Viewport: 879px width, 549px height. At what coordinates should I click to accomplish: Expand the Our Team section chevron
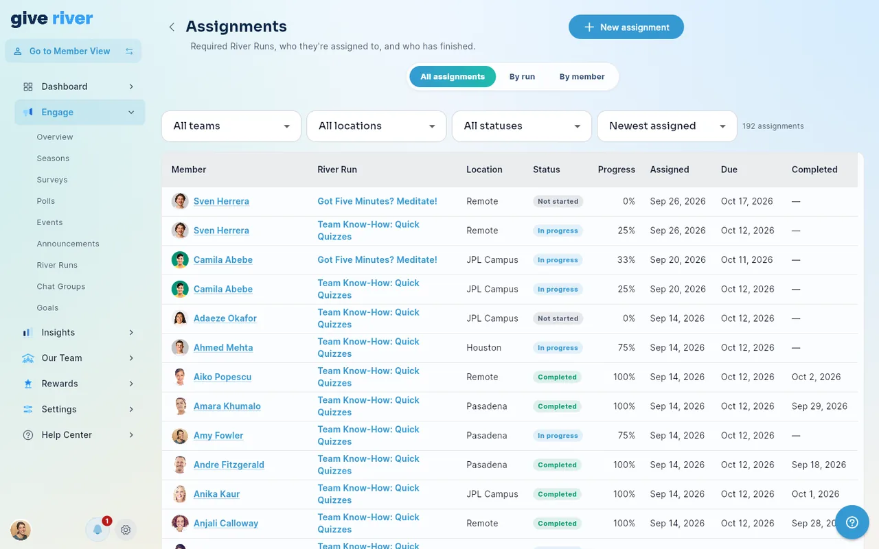click(x=131, y=358)
